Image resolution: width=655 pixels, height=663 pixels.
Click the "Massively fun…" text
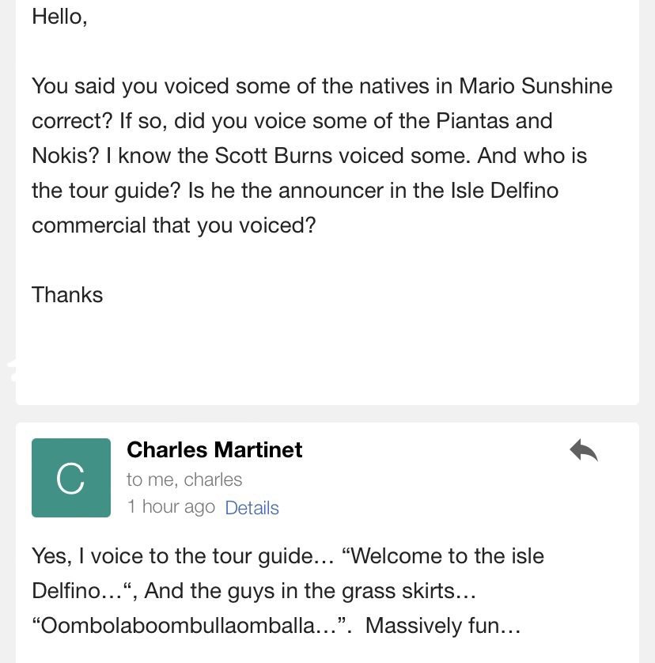click(443, 626)
